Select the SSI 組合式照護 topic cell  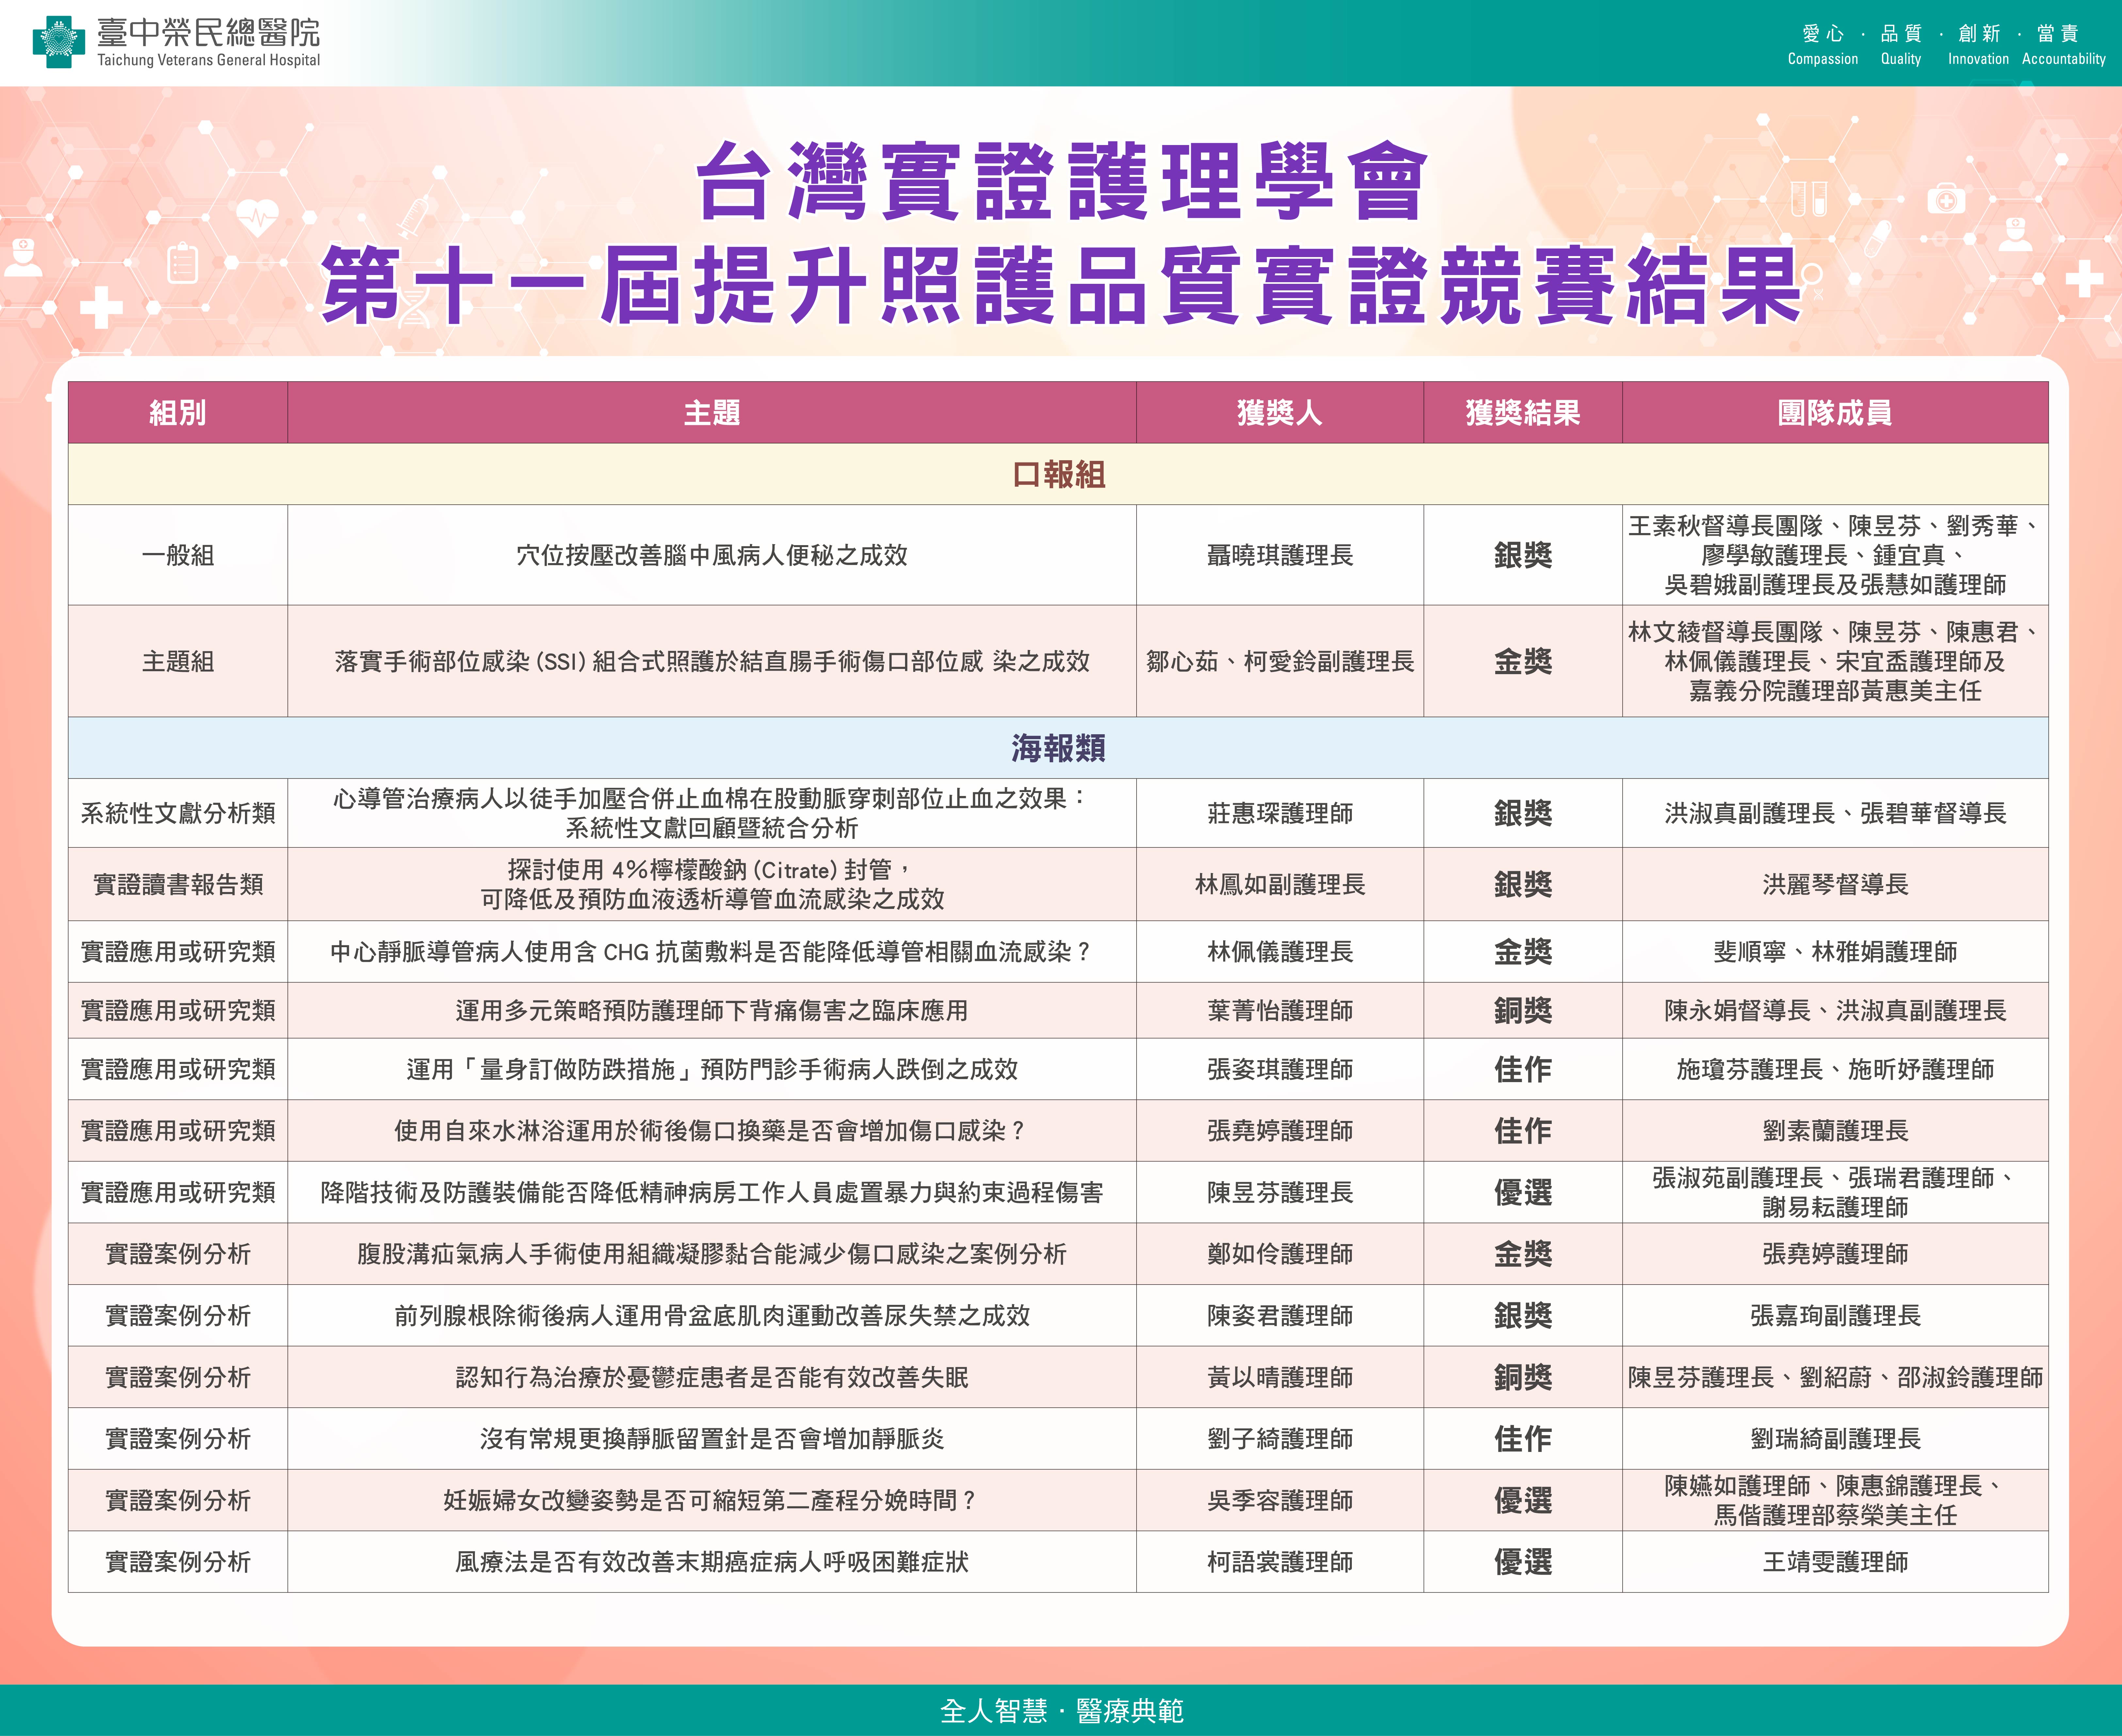coord(712,661)
